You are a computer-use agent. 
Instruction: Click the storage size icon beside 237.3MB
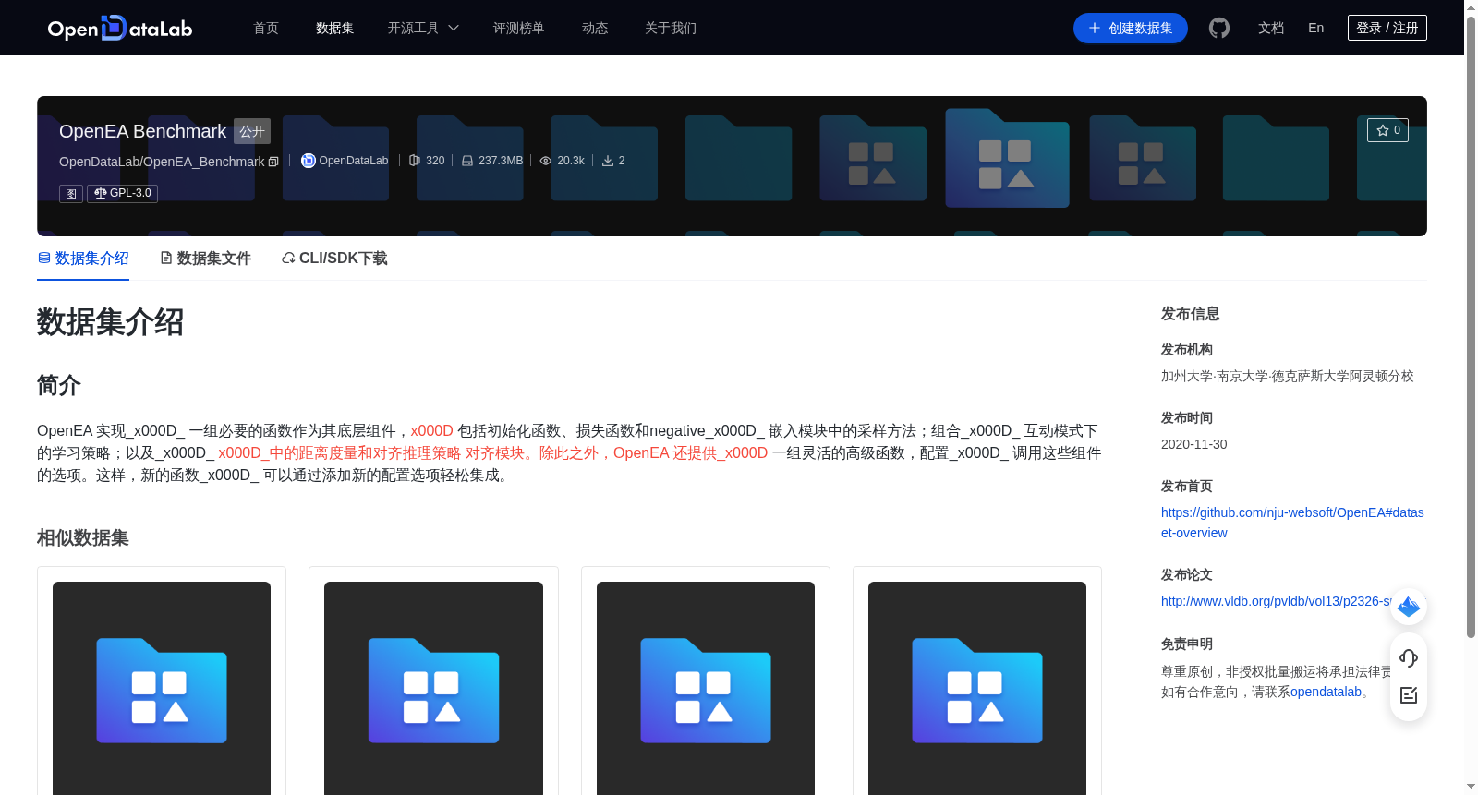467,161
